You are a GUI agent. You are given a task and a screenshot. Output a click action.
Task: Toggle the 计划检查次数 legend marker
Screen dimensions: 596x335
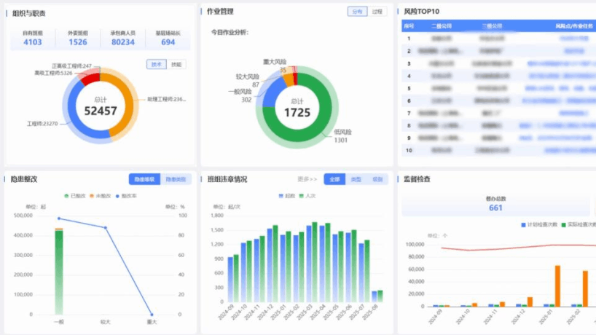pos(523,224)
